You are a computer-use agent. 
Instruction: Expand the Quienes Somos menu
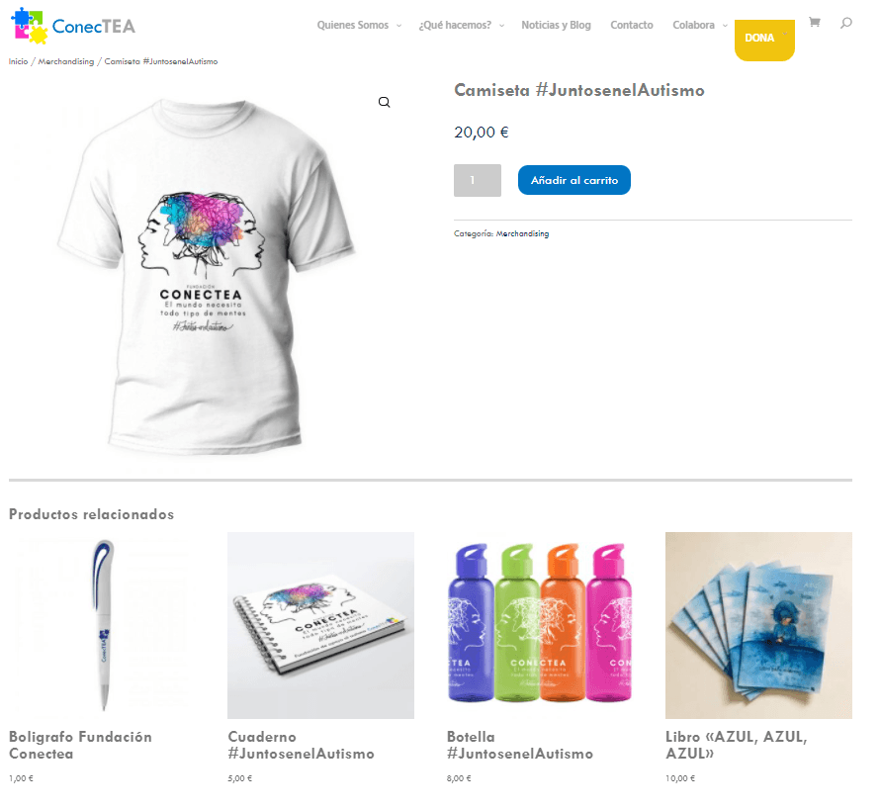pyautogui.click(x=359, y=26)
